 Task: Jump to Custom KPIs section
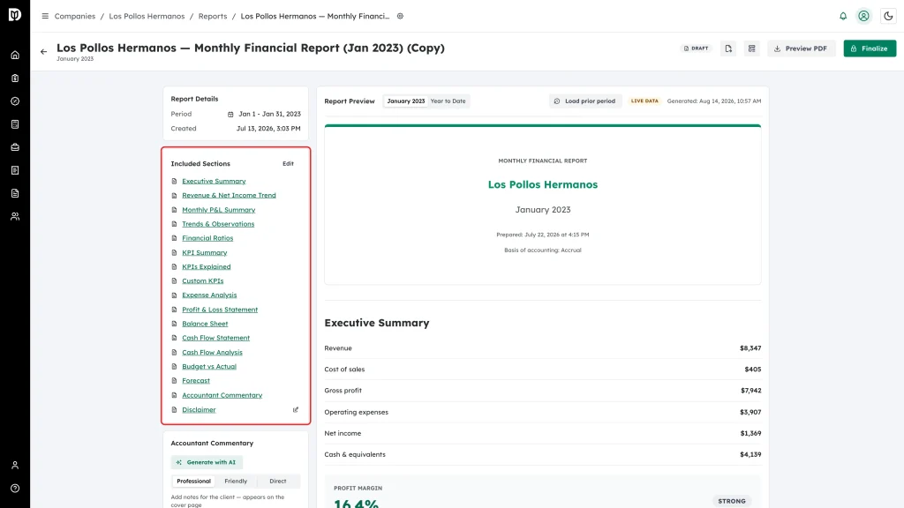[203, 281]
